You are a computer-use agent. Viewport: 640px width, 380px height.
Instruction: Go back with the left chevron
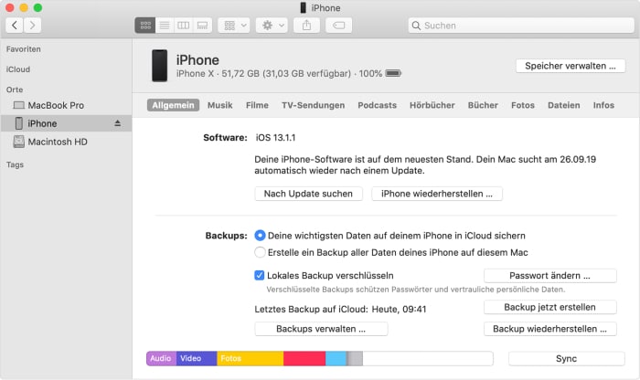pos(15,26)
